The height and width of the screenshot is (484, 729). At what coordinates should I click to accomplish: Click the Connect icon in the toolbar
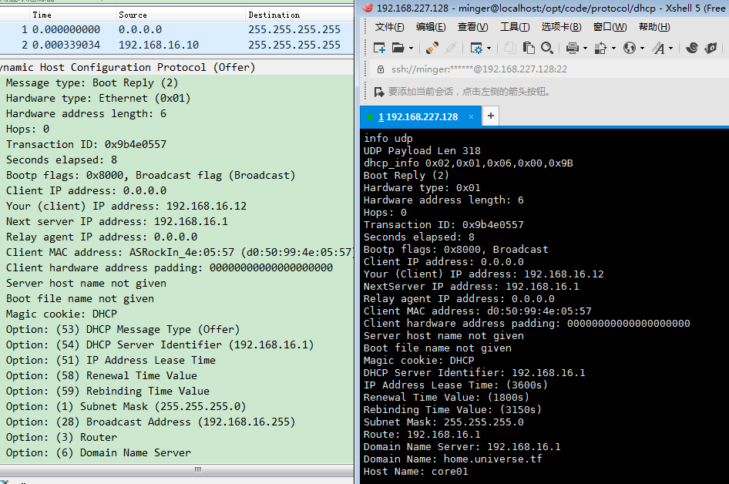432,48
